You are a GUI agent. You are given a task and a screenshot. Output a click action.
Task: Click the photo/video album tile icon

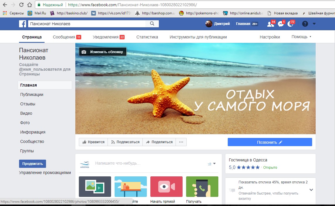click(x=95, y=187)
